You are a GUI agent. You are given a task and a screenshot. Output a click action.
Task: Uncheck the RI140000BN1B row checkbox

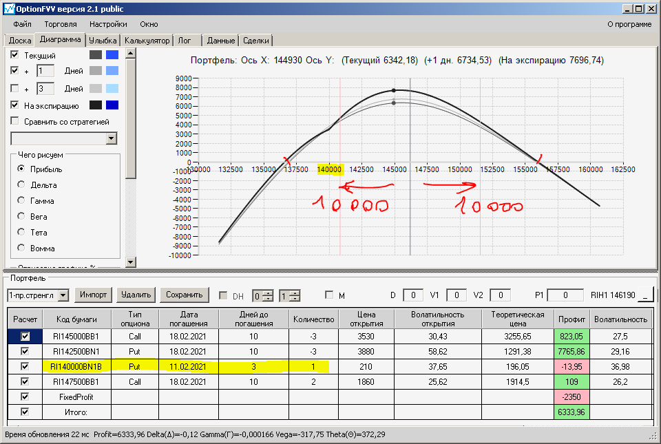pos(25,367)
